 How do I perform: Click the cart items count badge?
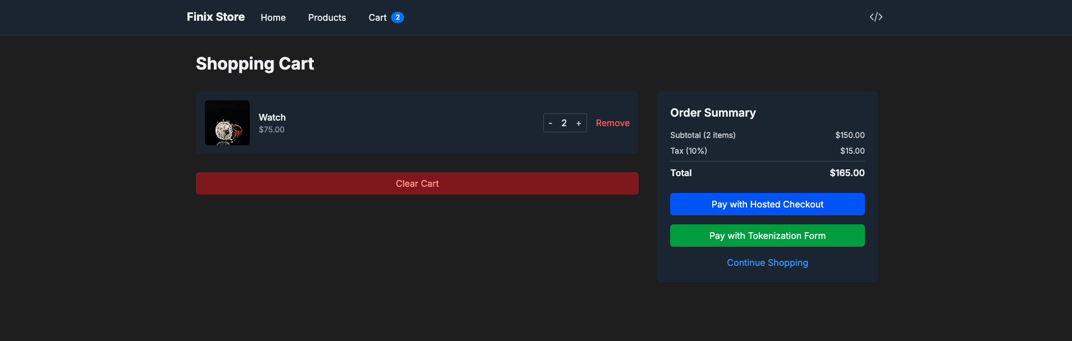397,17
